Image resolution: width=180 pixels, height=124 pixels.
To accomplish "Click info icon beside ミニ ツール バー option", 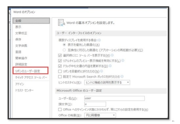I will coord(112,55).
